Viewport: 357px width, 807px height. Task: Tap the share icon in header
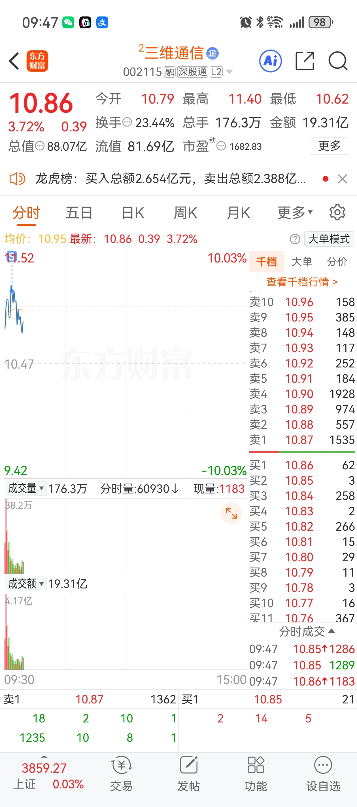point(305,61)
